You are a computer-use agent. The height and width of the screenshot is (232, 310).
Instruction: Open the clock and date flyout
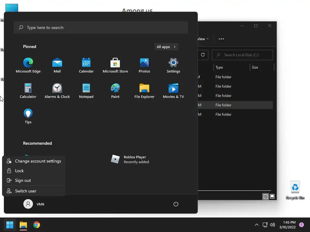coord(288,225)
